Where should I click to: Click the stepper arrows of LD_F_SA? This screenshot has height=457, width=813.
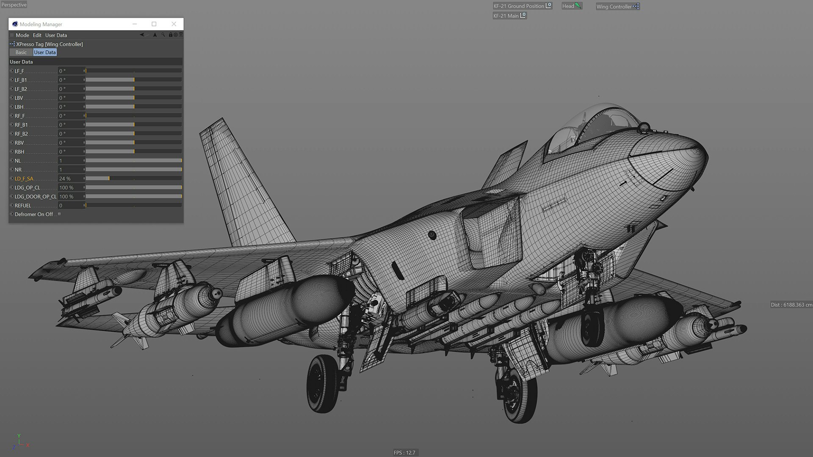(84, 179)
